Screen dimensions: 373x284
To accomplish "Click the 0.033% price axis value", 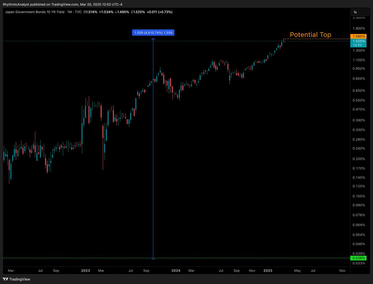I will pyautogui.click(x=358, y=263).
